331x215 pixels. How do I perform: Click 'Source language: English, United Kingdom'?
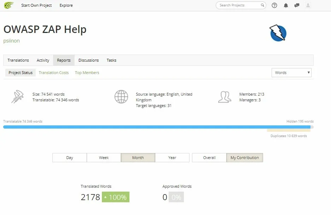(x=164, y=97)
